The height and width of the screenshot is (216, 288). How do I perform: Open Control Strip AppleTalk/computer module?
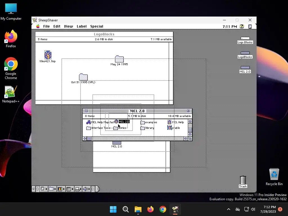(x=44, y=189)
